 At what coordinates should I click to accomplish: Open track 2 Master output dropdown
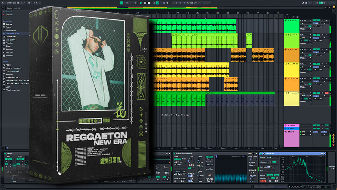306,43
